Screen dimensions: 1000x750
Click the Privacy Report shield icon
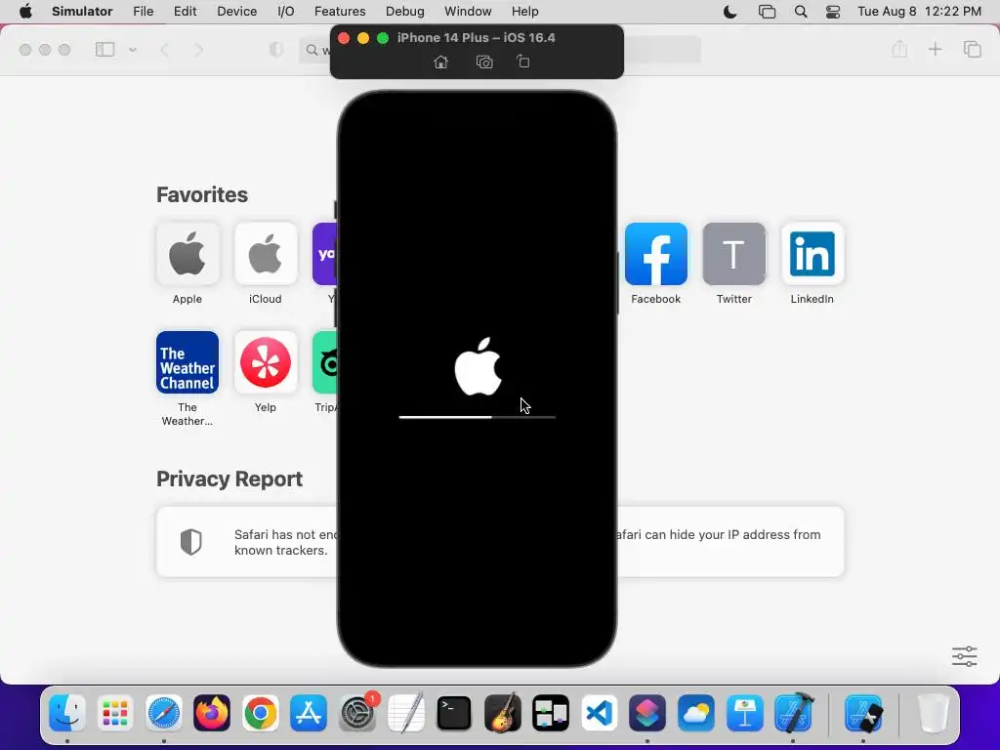coord(190,542)
